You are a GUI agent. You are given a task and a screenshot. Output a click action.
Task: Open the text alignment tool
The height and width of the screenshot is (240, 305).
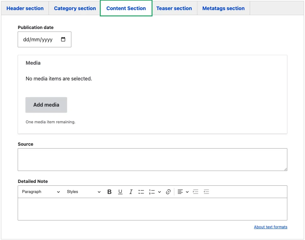click(180, 192)
